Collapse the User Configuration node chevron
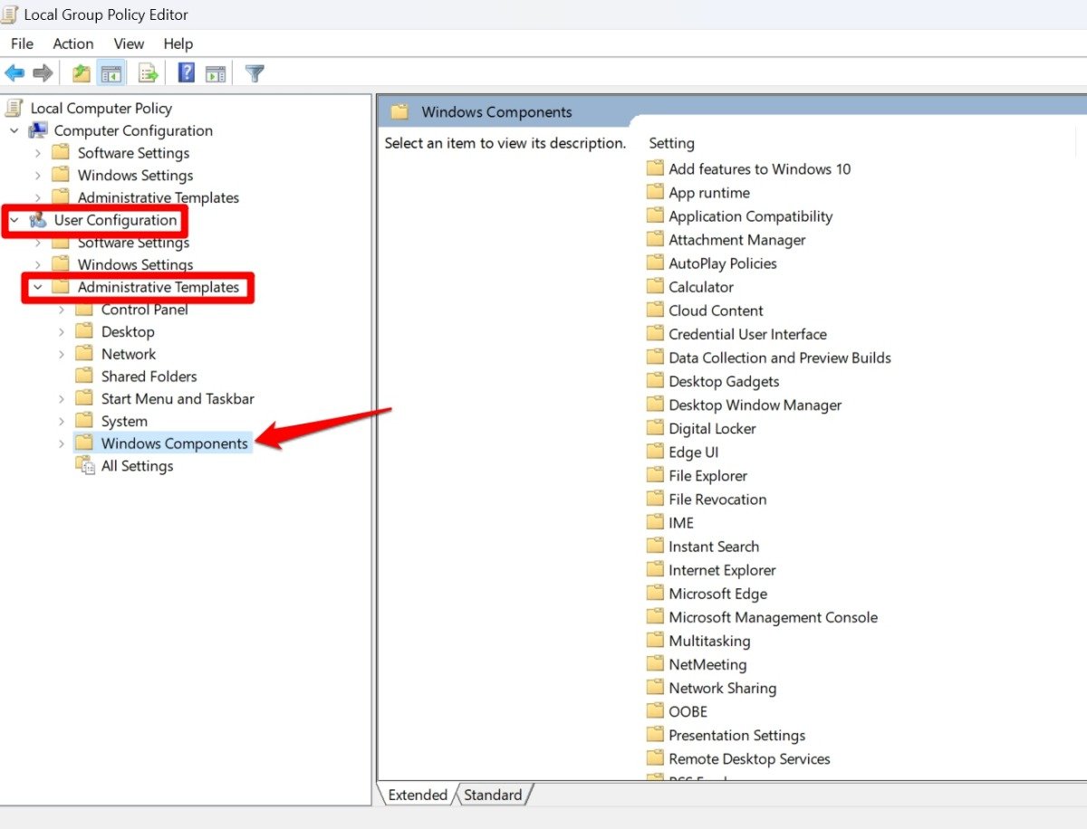This screenshot has width=1087, height=829. [14, 220]
